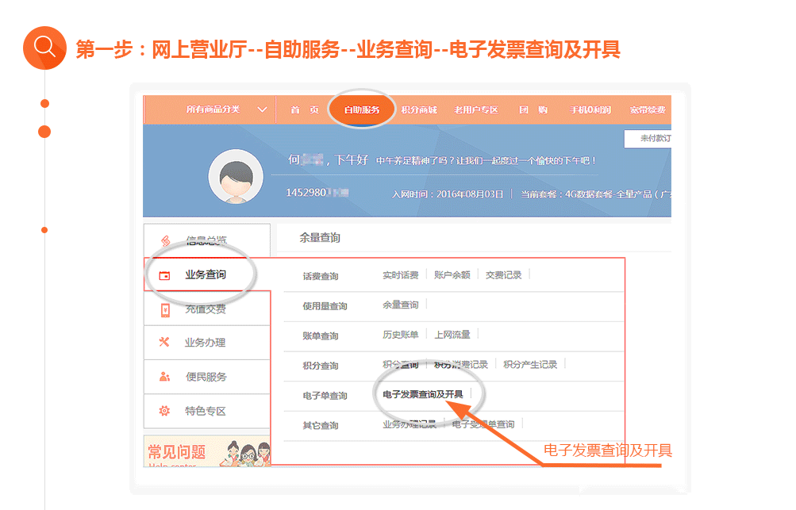The width and height of the screenshot is (796, 510).
Task: Open the 交费记录 link
Action: pos(504,275)
